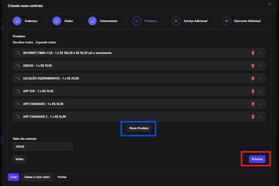Click reorder arrows on UBOOK row
The image size is (279, 186).
[x=18, y=66]
